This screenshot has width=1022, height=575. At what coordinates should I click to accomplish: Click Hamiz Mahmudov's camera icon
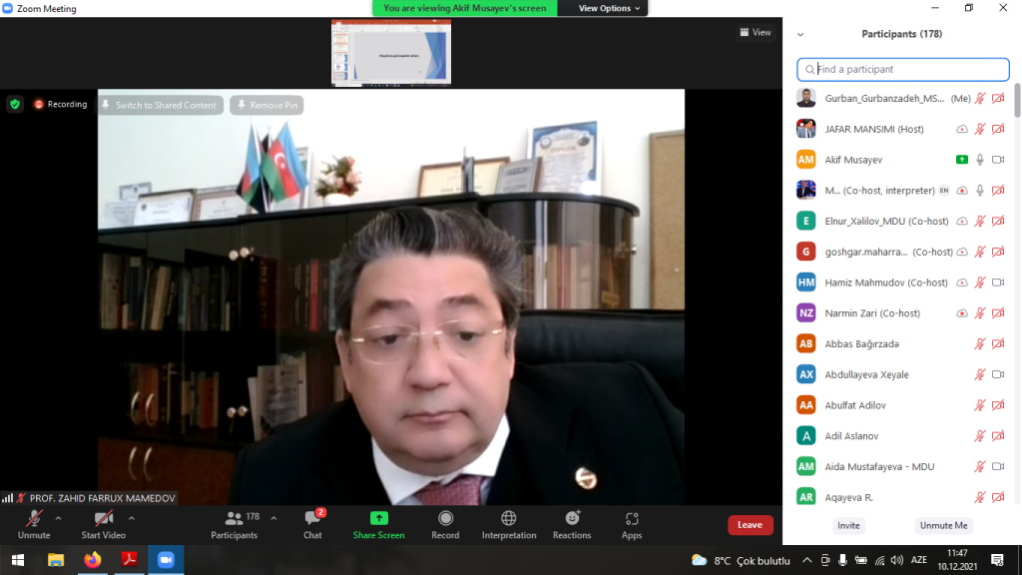[x=998, y=283]
